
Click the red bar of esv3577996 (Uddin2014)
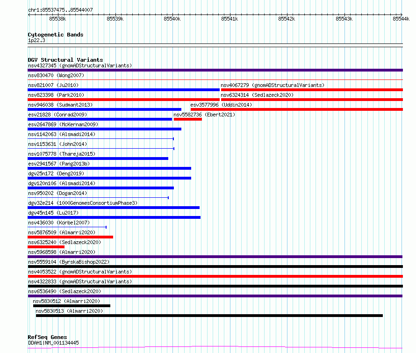(297, 109)
